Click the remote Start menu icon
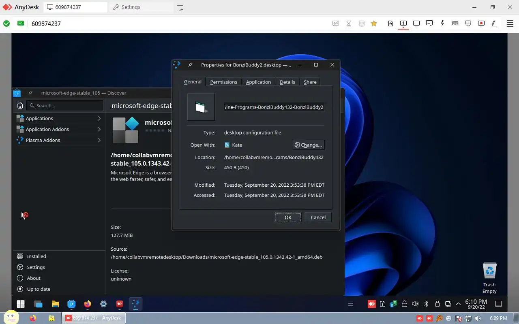 coord(21,304)
